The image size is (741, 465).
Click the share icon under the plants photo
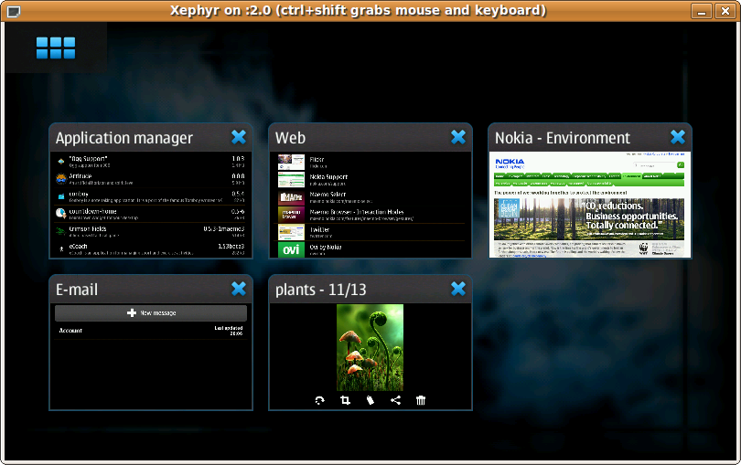[x=395, y=400]
